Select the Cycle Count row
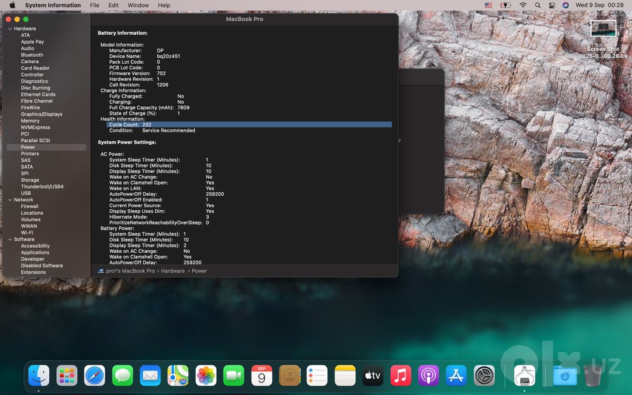Image resolution: width=632 pixels, height=395 pixels. coord(249,125)
